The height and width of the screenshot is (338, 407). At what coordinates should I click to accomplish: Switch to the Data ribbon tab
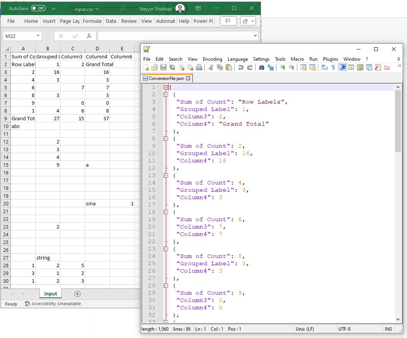coord(111,21)
